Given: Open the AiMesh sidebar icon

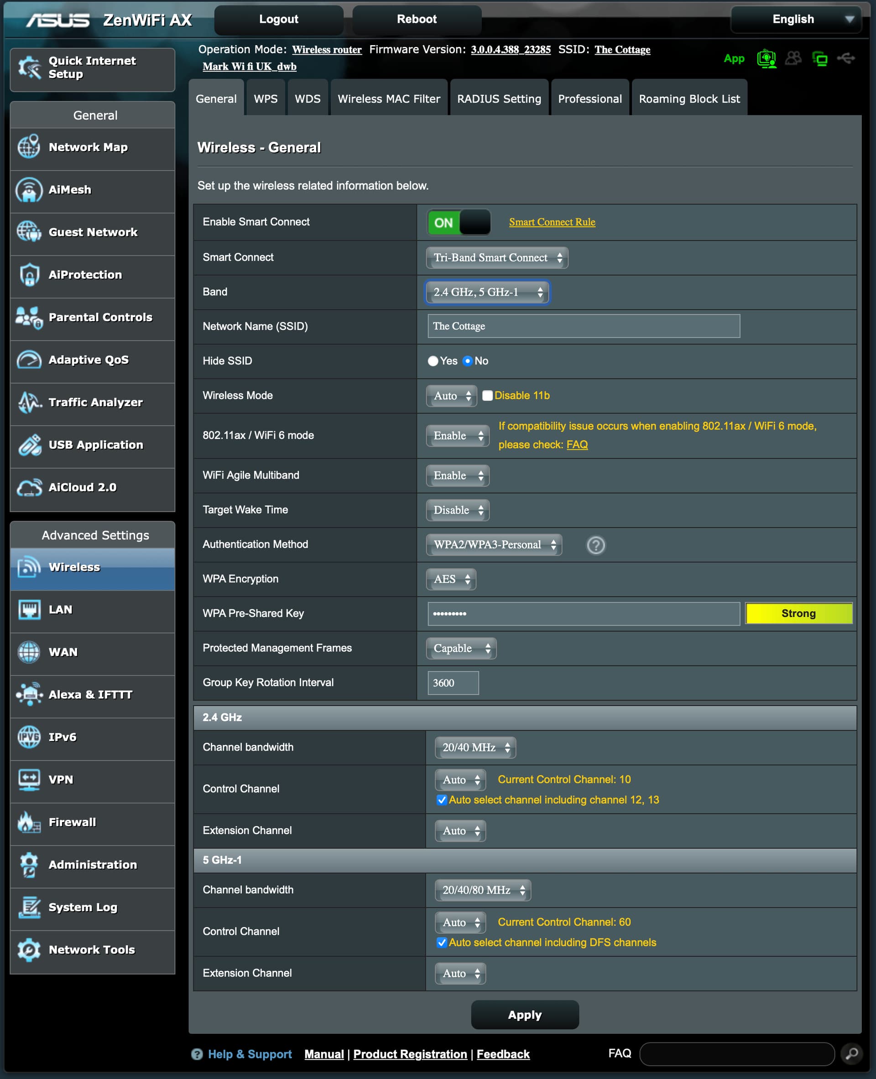Looking at the screenshot, I should [x=29, y=190].
